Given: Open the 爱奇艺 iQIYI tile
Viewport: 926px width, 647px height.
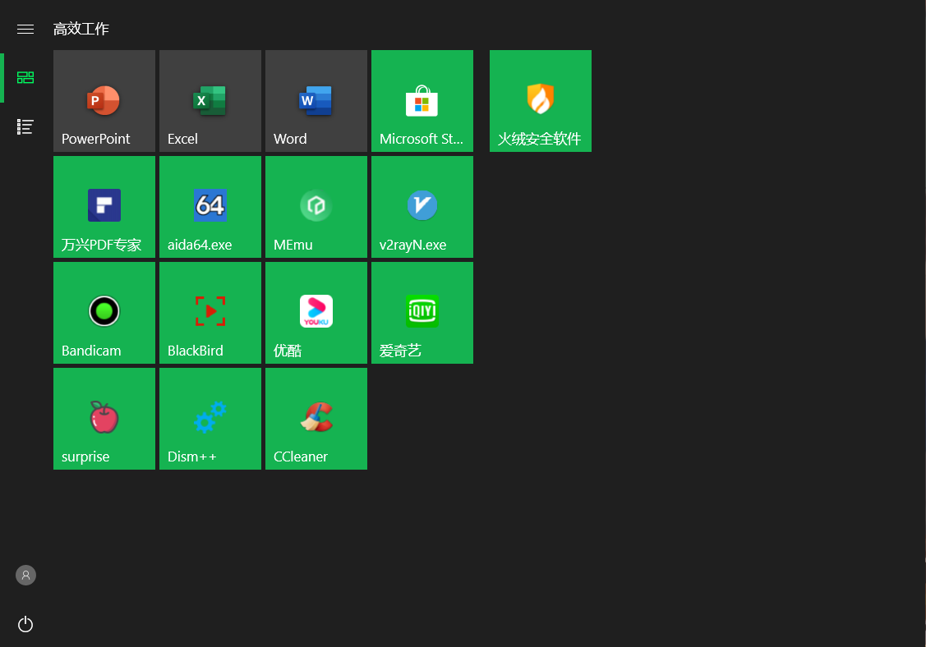Looking at the screenshot, I should [422, 313].
